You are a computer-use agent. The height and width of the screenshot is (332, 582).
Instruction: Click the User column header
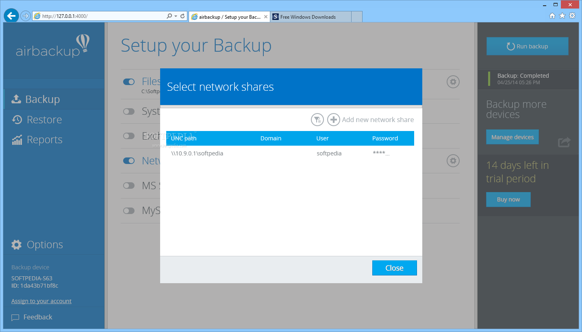point(322,138)
